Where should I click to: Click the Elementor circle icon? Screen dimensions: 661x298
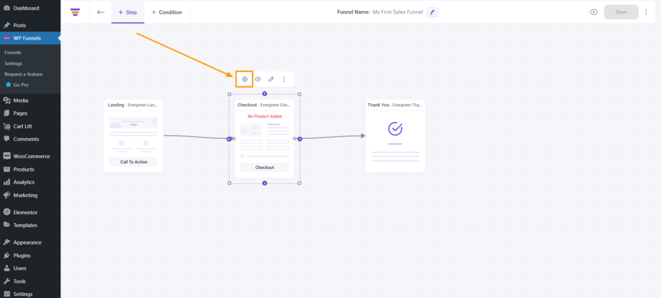click(x=6, y=212)
